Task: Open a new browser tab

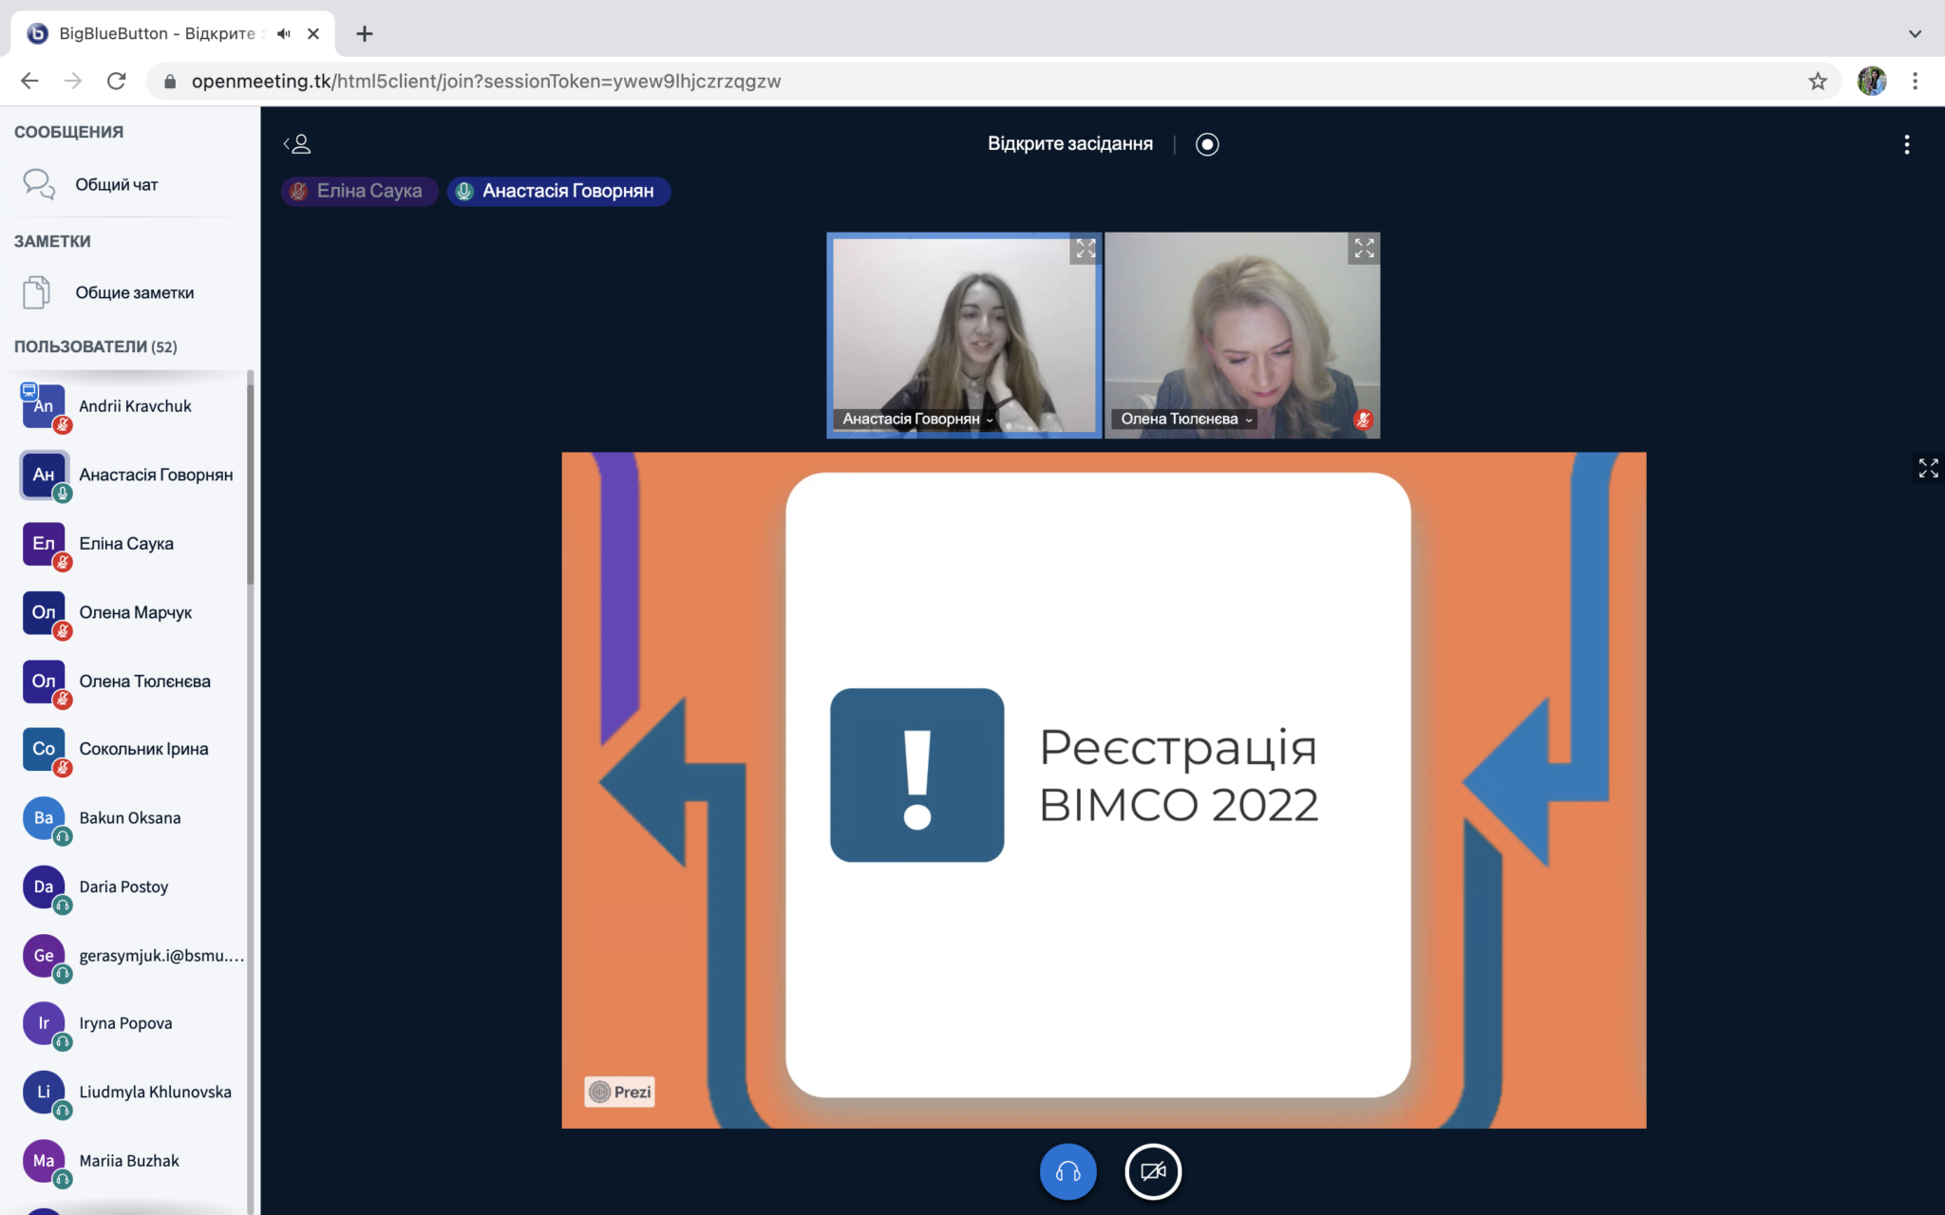Action: [x=365, y=34]
